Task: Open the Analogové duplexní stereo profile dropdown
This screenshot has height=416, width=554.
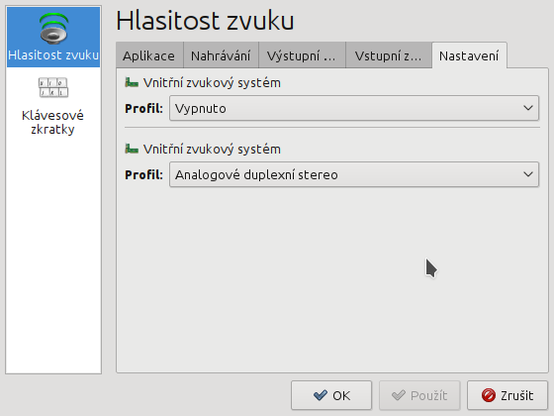Action: tap(354, 174)
